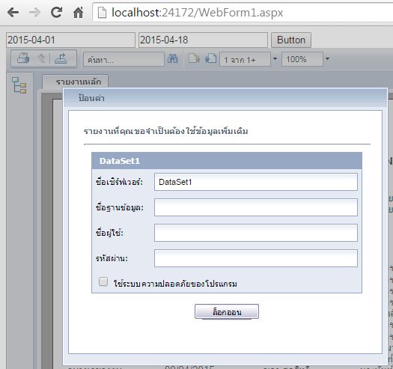The image size is (393, 369).
Task: Enable the program security checkbox
Action: pos(103,281)
